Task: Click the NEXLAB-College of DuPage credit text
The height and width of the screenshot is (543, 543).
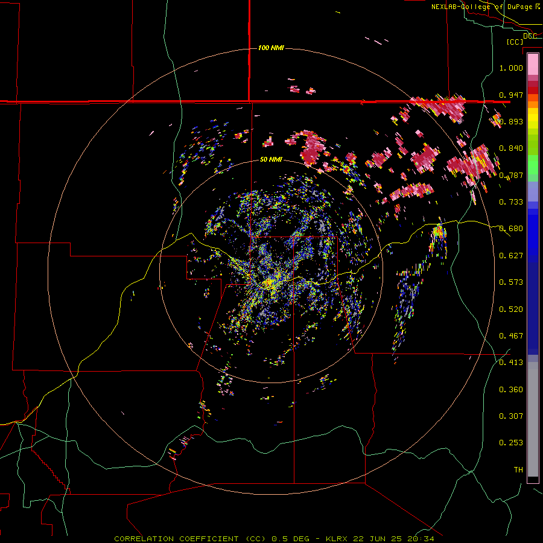Action: [486, 7]
